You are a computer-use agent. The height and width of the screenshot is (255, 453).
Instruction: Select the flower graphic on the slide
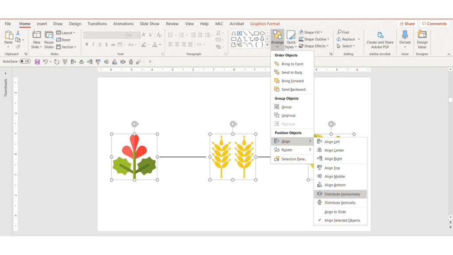pyautogui.click(x=134, y=157)
